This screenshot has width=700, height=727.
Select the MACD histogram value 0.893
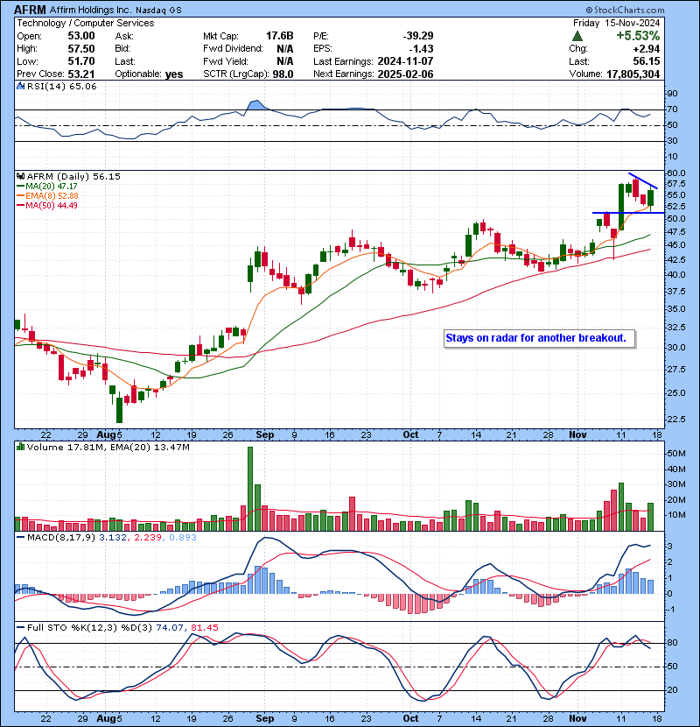pyautogui.click(x=183, y=538)
